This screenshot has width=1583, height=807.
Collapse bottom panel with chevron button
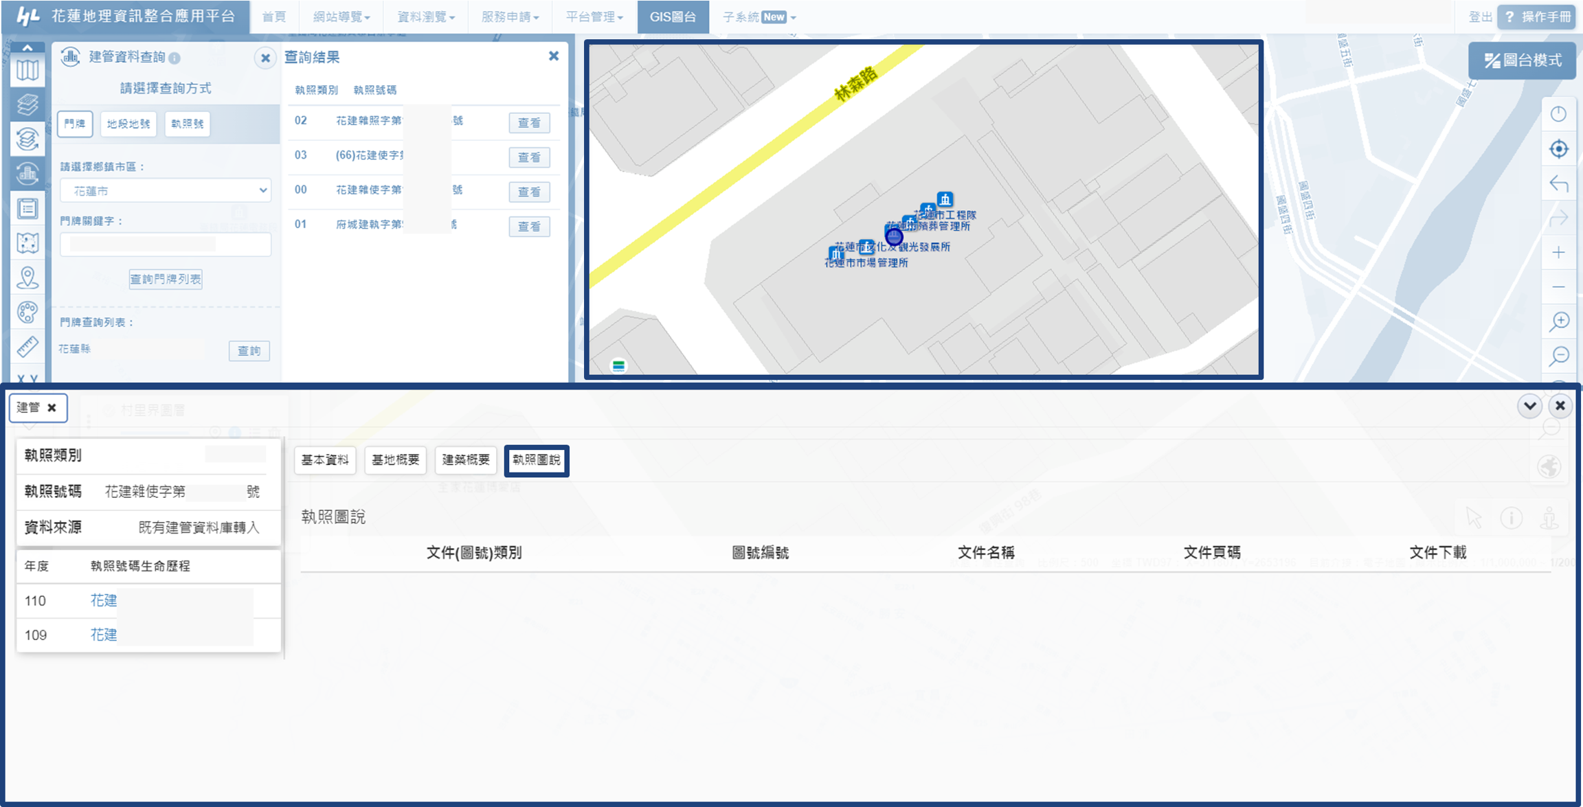pos(1529,406)
